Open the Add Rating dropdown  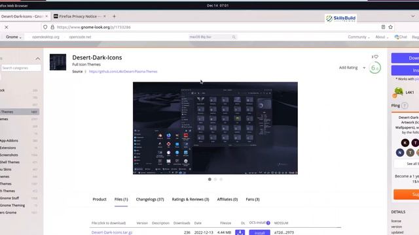coord(352,68)
